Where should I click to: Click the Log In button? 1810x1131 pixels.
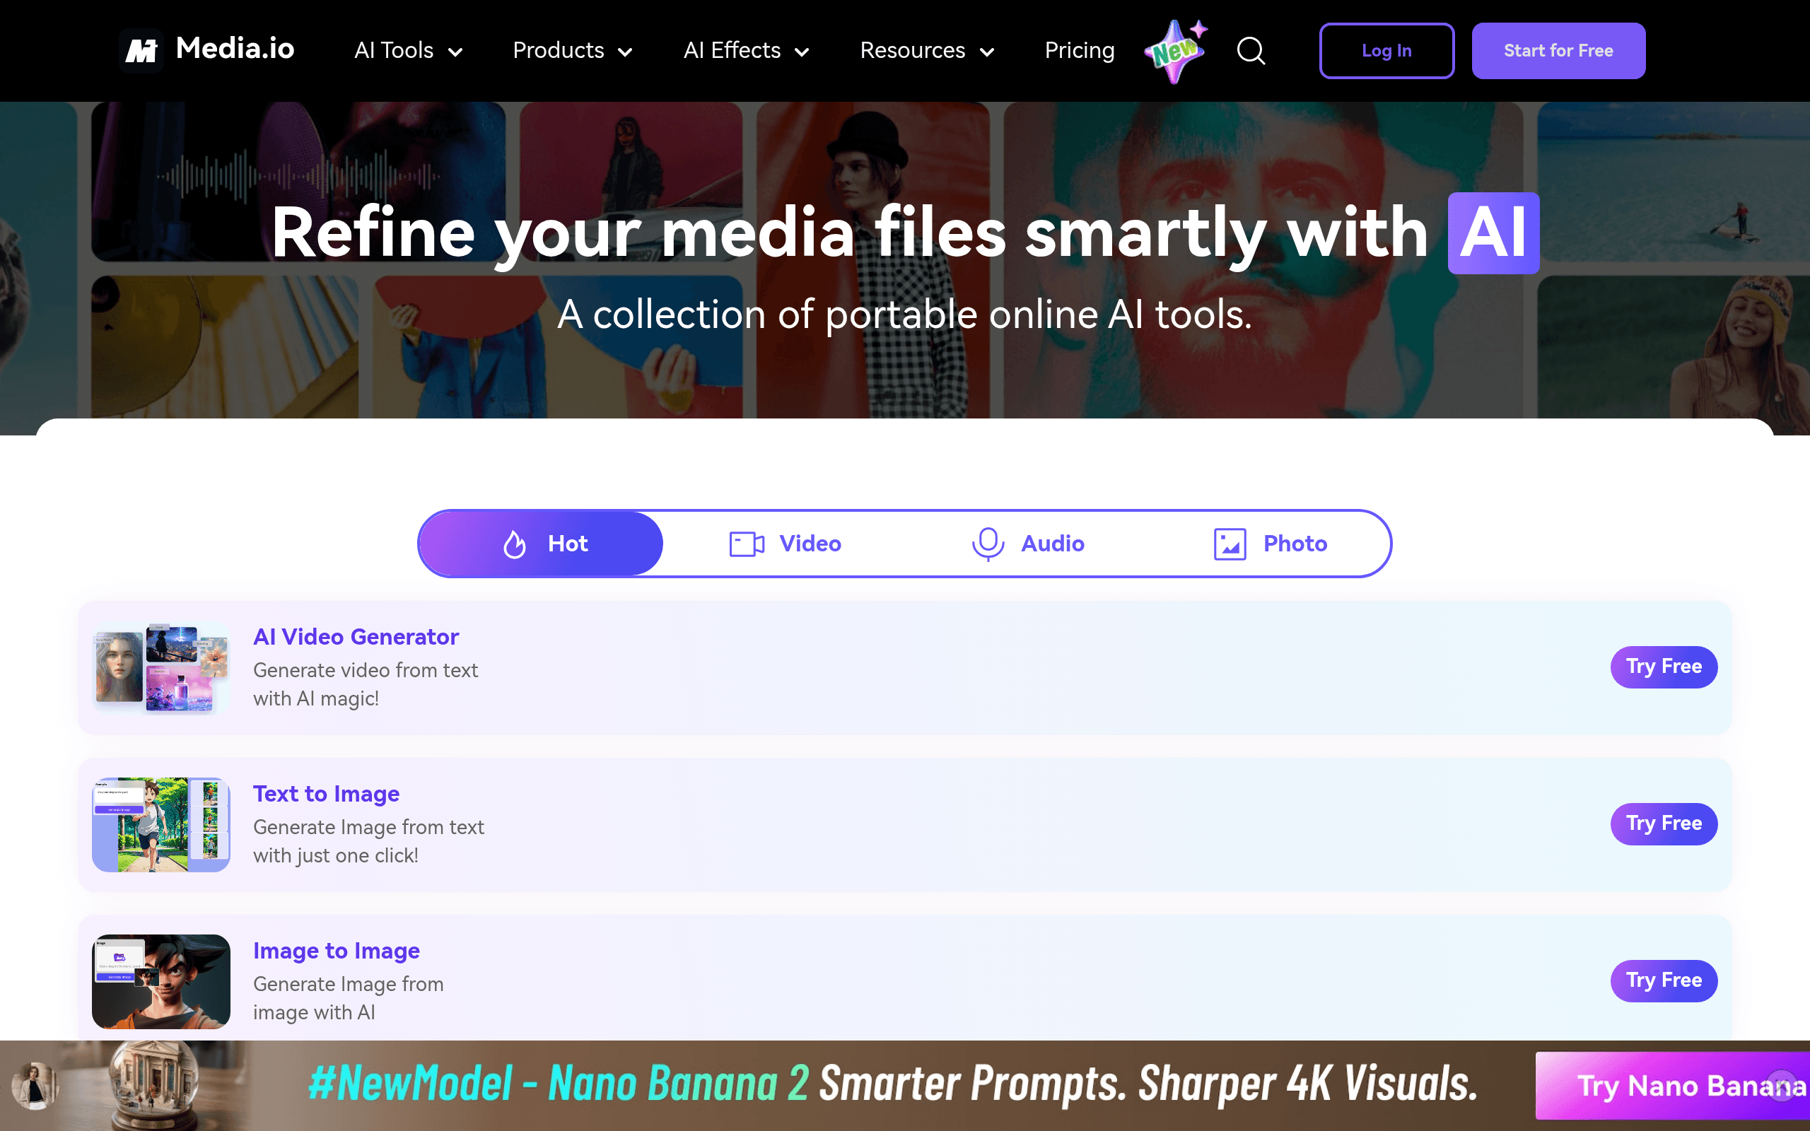(x=1386, y=51)
